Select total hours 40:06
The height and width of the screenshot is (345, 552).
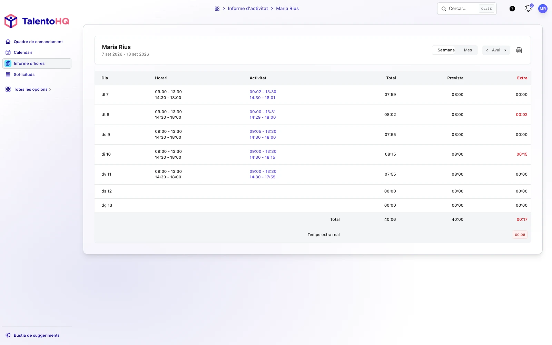390,219
